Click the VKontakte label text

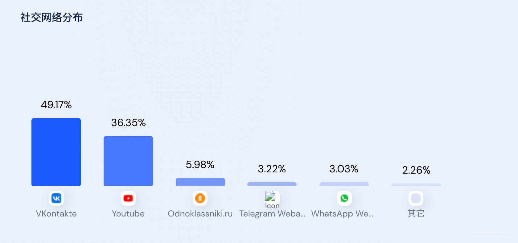[x=56, y=214]
